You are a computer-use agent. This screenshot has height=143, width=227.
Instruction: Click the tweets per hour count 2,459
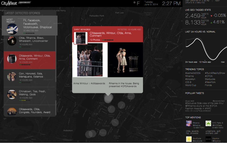click(193, 16)
